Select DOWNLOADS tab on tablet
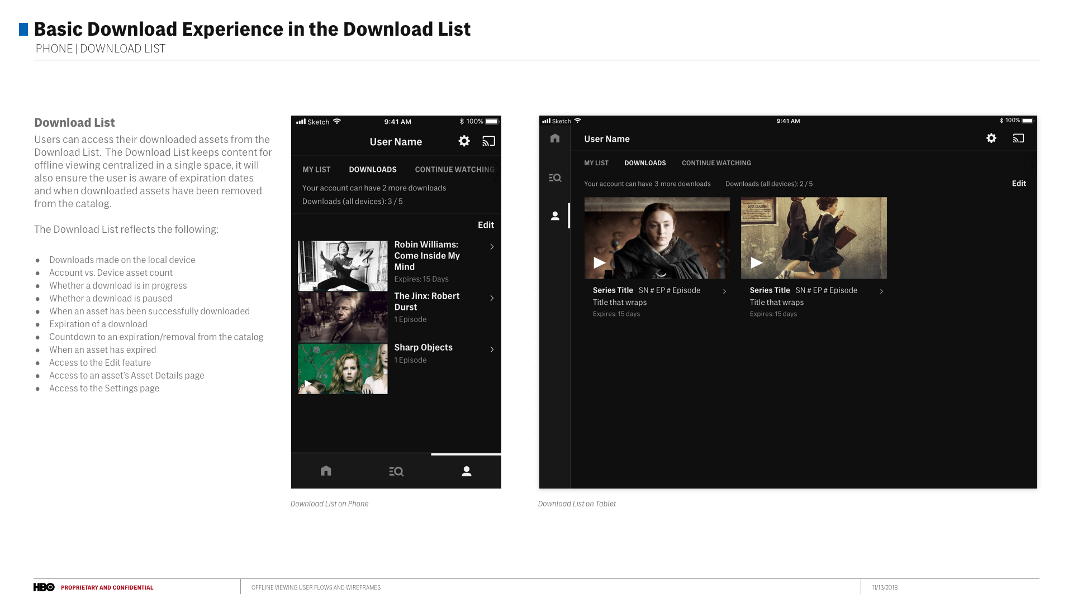This screenshot has height=603, width=1073. coord(645,163)
